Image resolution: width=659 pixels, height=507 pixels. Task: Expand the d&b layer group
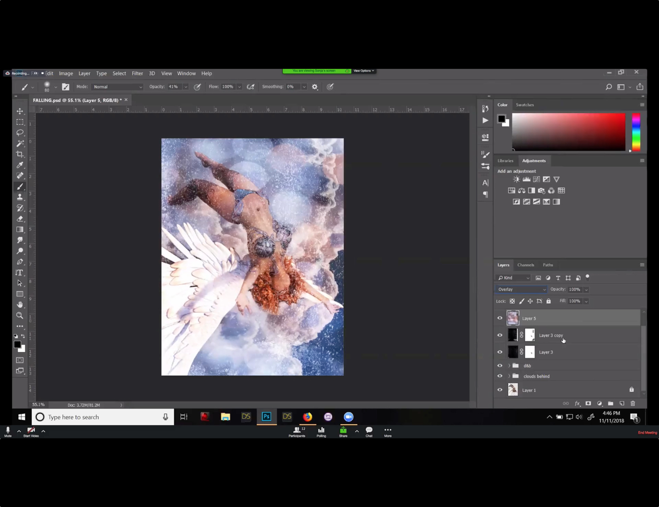coord(509,365)
